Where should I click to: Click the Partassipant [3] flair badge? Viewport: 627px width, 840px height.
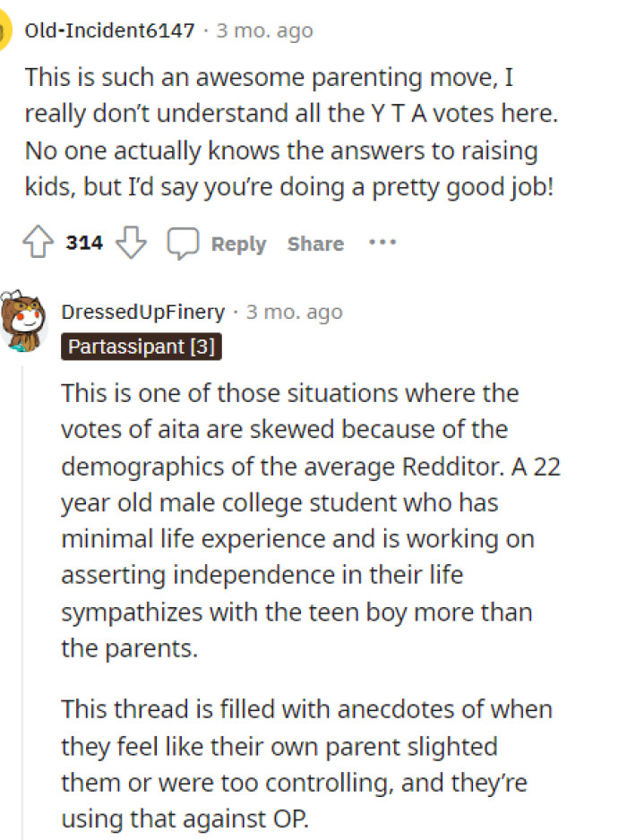(x=141, y=346)
